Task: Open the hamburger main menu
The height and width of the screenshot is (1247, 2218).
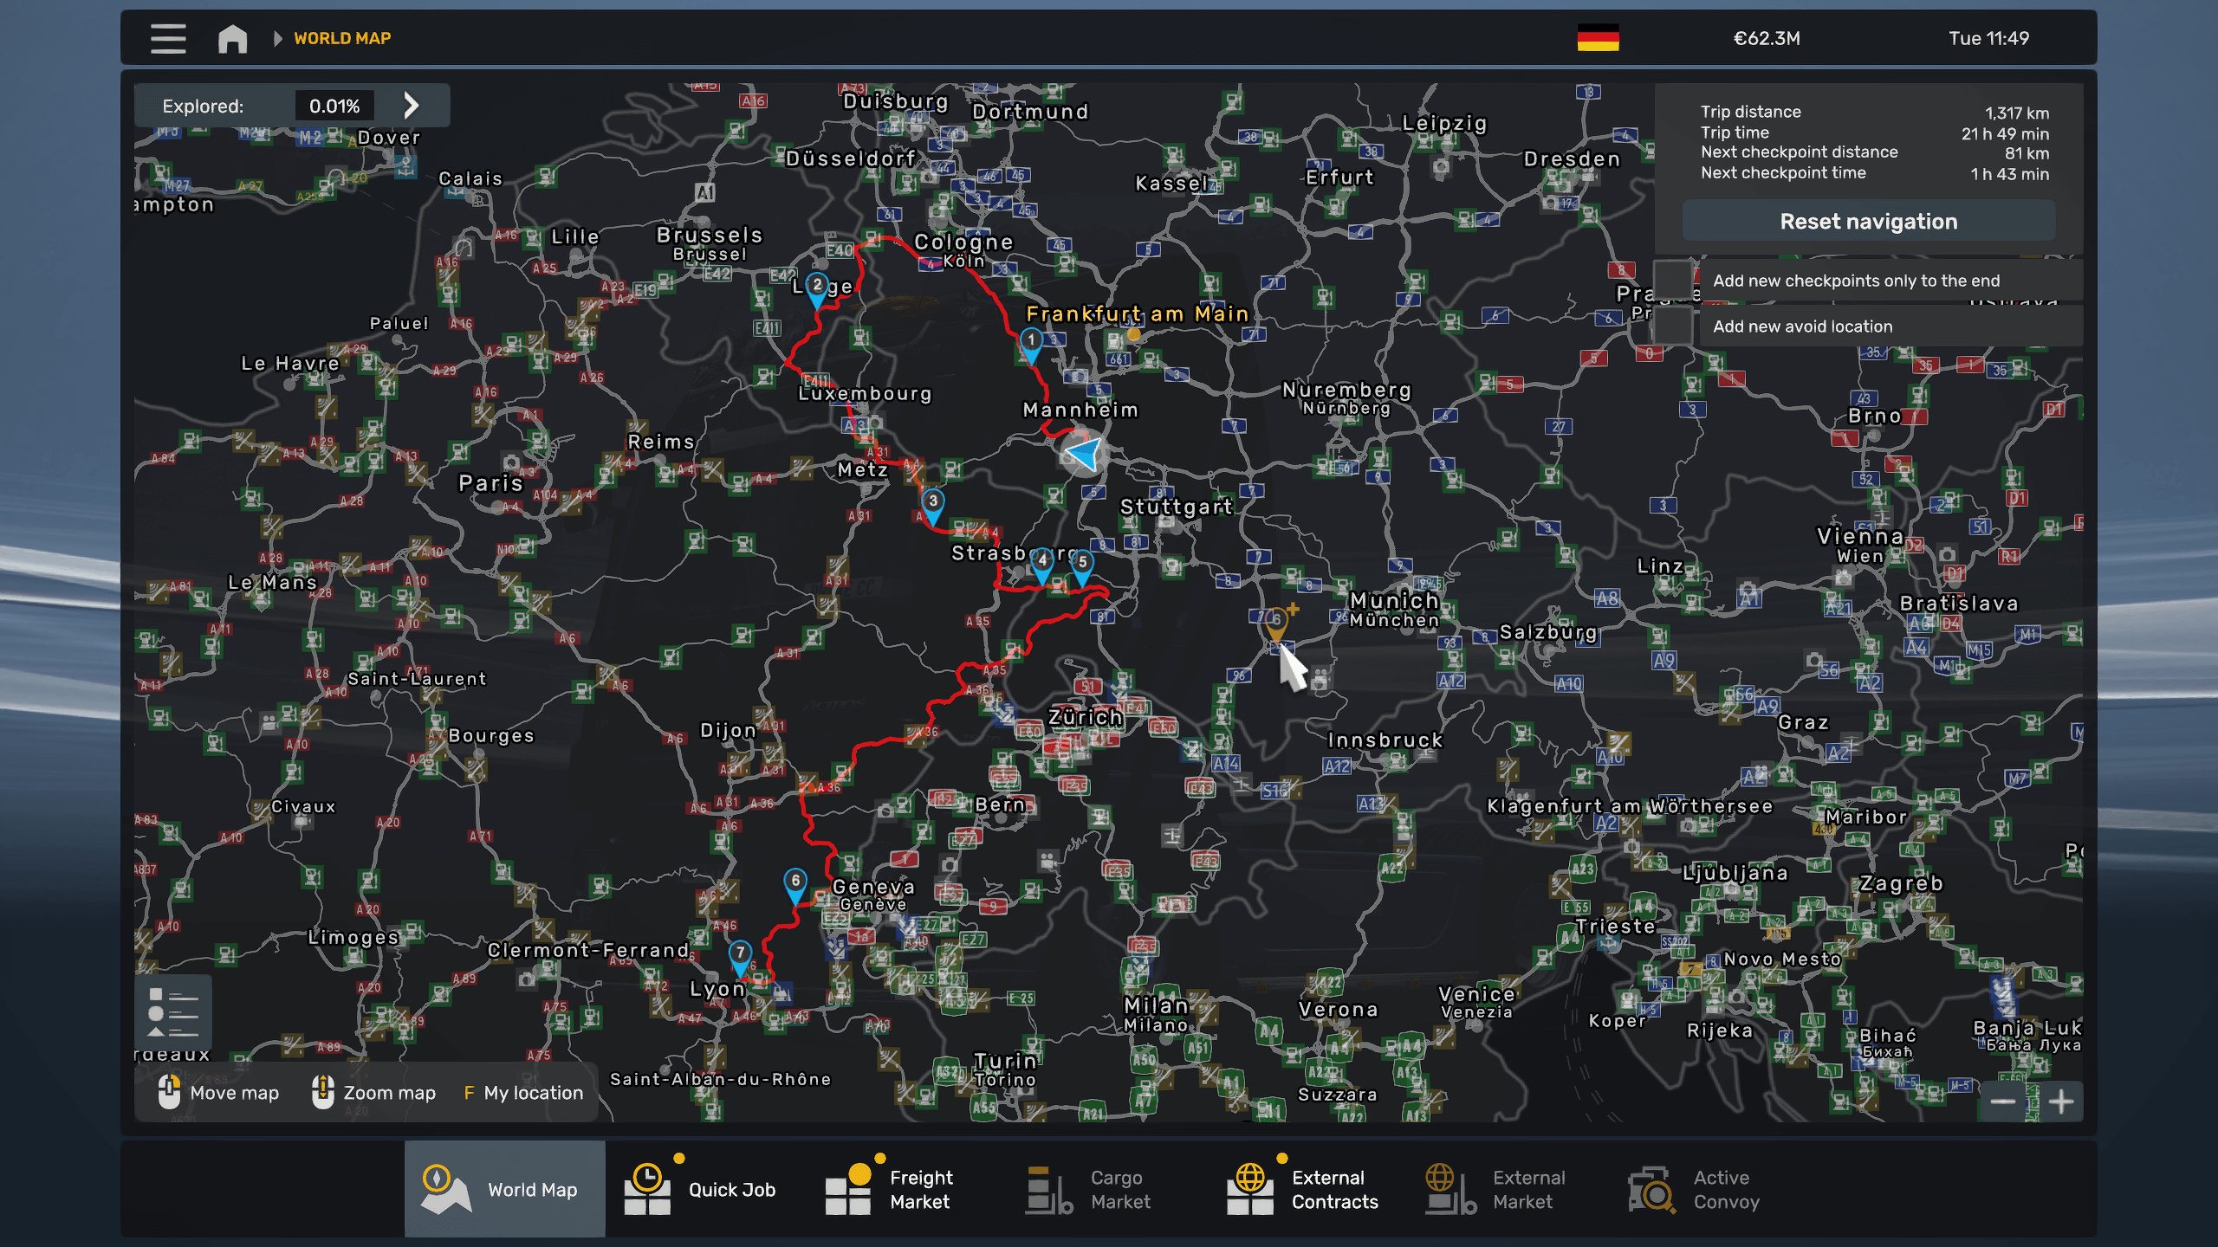Action: click(x=168, y=38)
